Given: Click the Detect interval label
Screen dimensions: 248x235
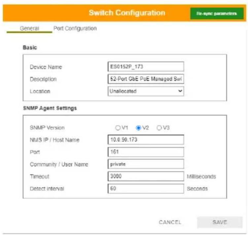Looking at the screenshot, I should (x=47, y=188).
